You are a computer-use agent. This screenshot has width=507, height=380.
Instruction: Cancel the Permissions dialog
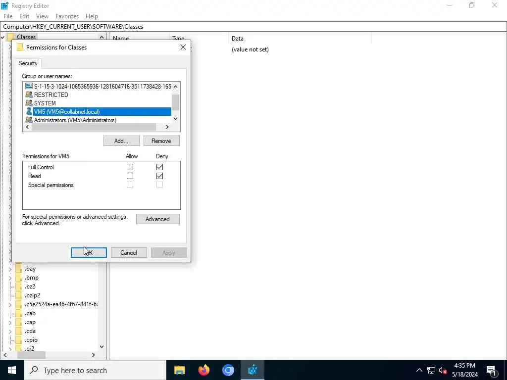(x=129, y=253)
